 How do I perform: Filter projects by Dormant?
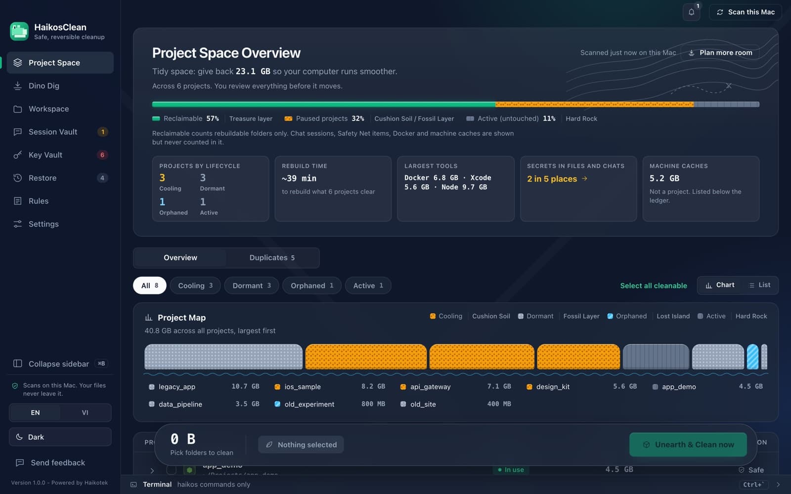click(x=252, y=286)
